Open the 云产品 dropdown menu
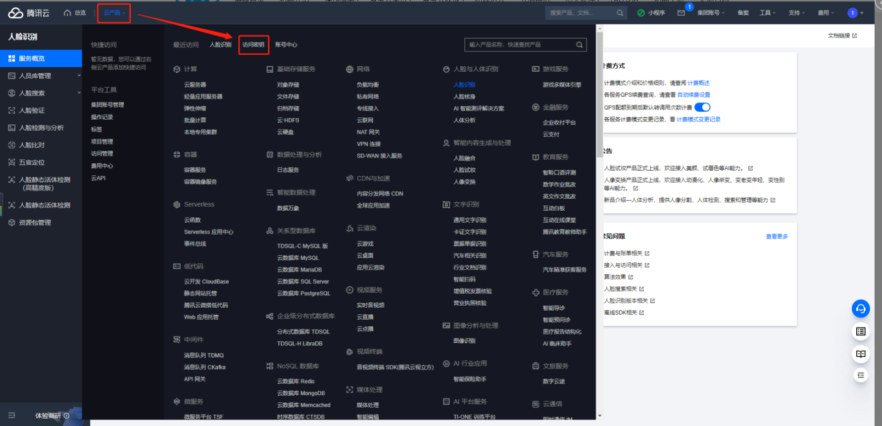This screenshot has width=882, height=426. 114,13
